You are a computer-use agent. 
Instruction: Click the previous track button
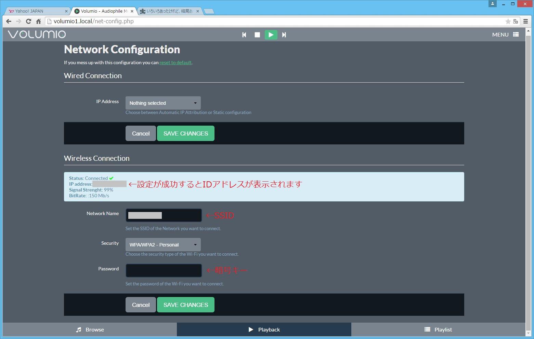pyautogui.click(x=244, y=35)
